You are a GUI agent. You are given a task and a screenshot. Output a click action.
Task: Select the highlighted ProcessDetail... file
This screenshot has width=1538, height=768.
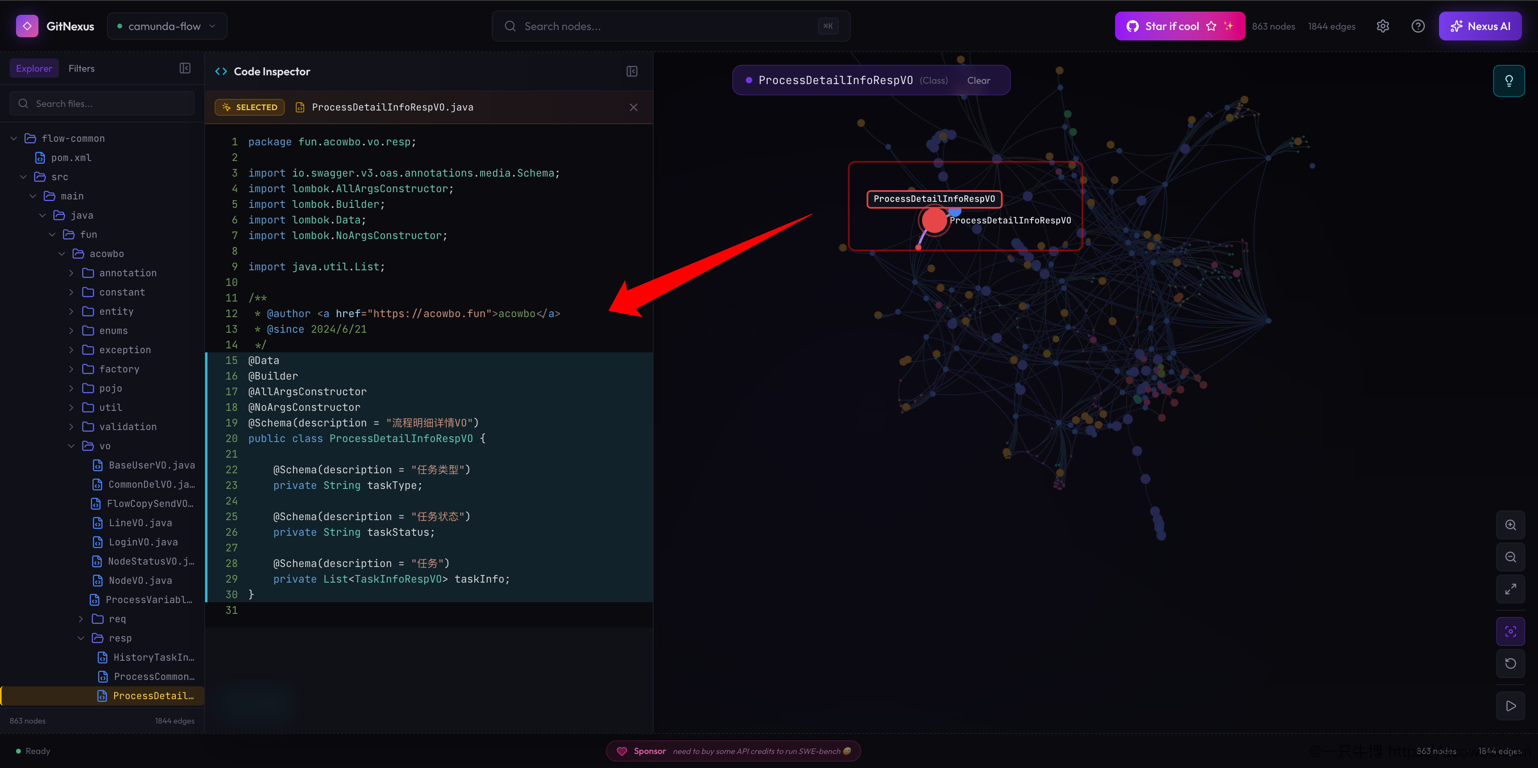click(102, 696)
